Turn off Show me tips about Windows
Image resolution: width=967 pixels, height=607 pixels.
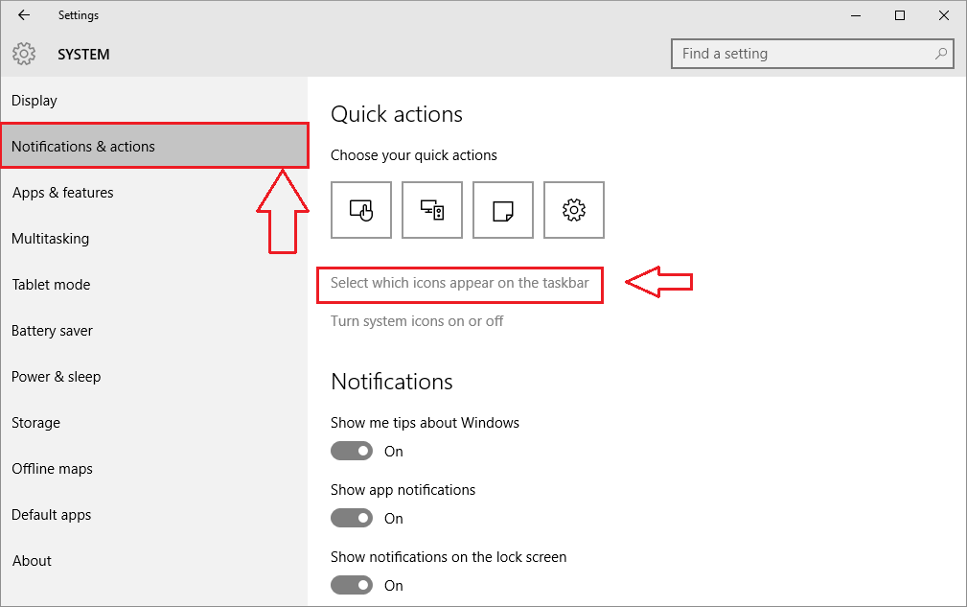point(352,451)
